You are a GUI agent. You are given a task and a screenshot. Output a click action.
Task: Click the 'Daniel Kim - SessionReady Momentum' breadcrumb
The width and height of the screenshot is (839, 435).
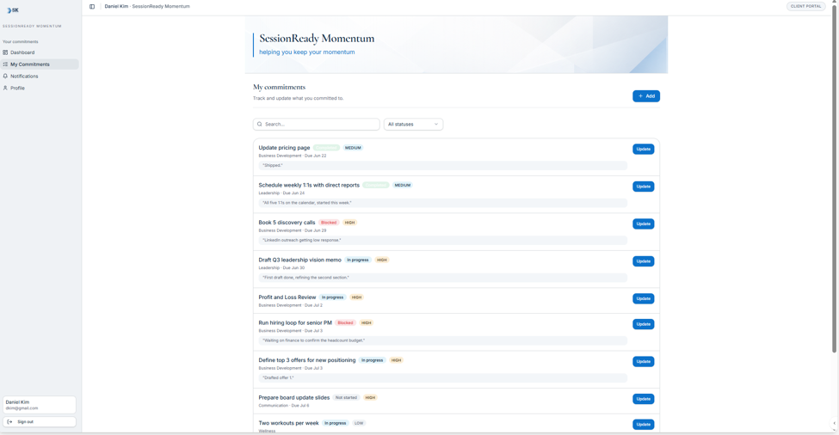point(147,6)
